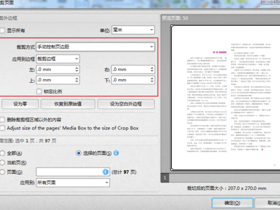
Task: Decrease the 左 margin with down arrow
Action: click(x=77, y=71)
